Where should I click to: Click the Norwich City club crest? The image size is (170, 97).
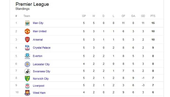tap(27, 78)
